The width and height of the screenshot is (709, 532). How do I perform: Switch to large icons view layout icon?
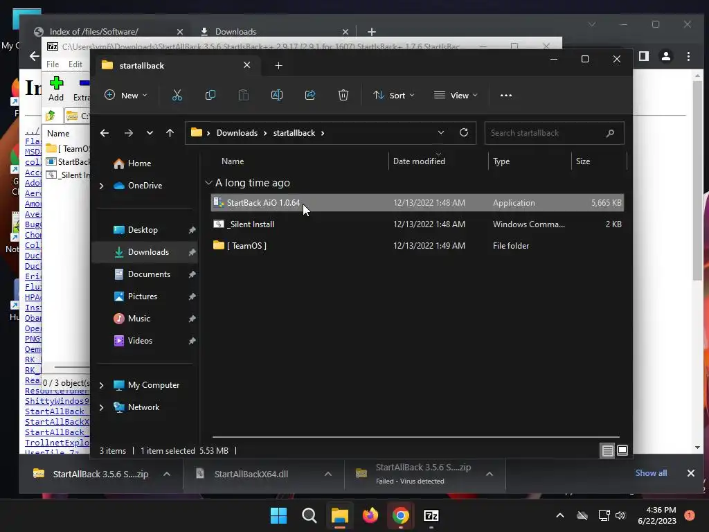(622, 450)
